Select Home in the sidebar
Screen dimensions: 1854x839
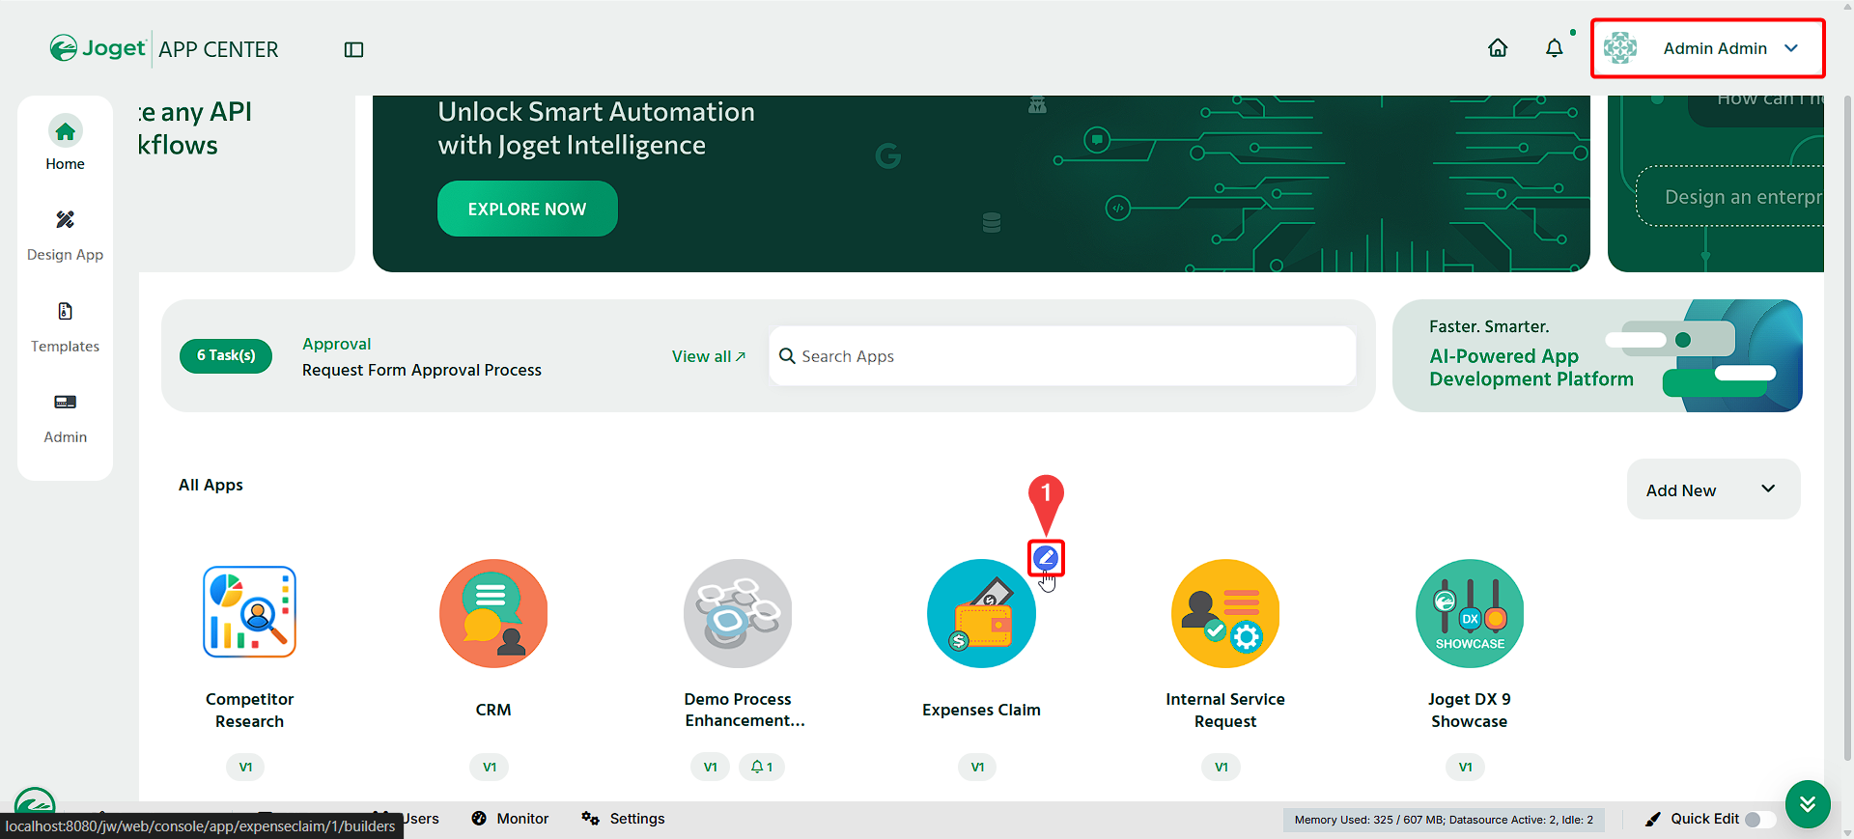pyautogui.click(x=65, y=143)
